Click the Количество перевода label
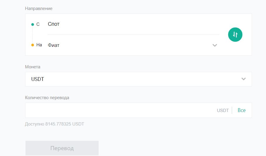266x156 pixels. click(x=47, y=98)
